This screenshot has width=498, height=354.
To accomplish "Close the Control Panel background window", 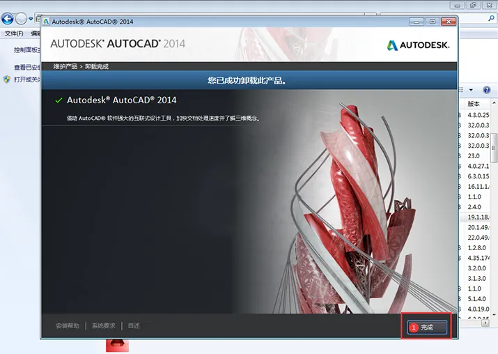I will point(490,5).
